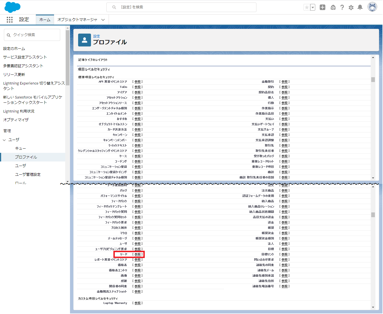The width and height of the screenshot is (383, 314).
Task: Open the App Launcher dot grid
Action: tap(10, 20)
